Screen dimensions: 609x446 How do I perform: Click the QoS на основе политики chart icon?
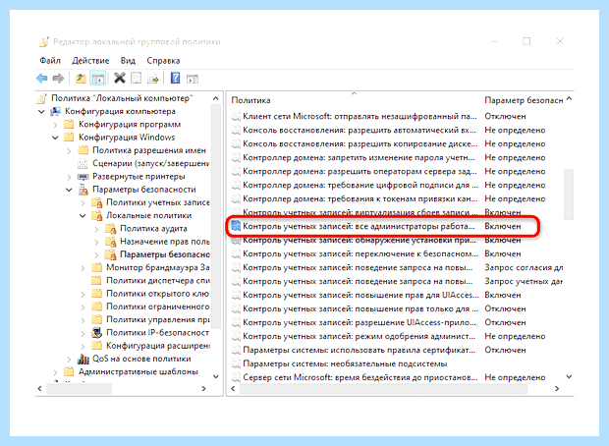(83, 359)
